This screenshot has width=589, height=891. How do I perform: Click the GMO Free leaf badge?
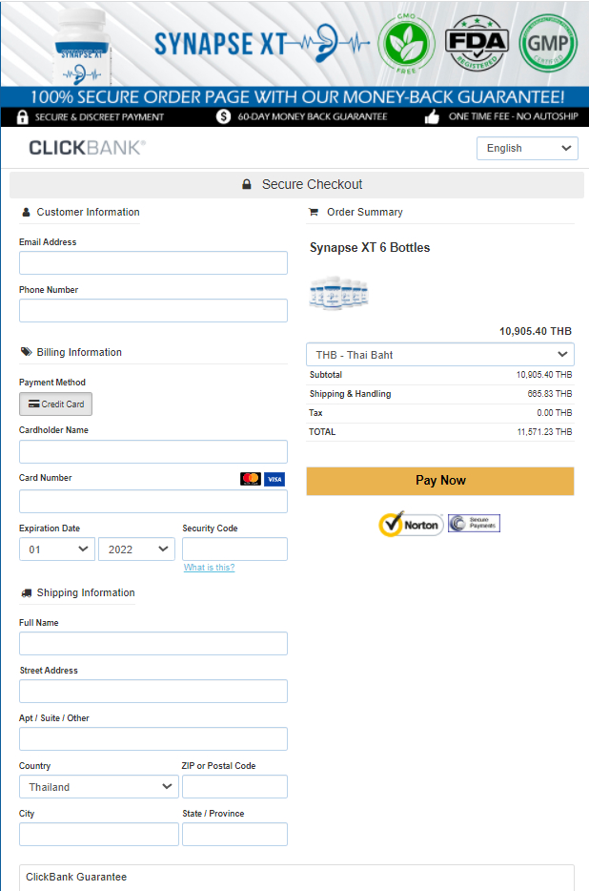407,44
